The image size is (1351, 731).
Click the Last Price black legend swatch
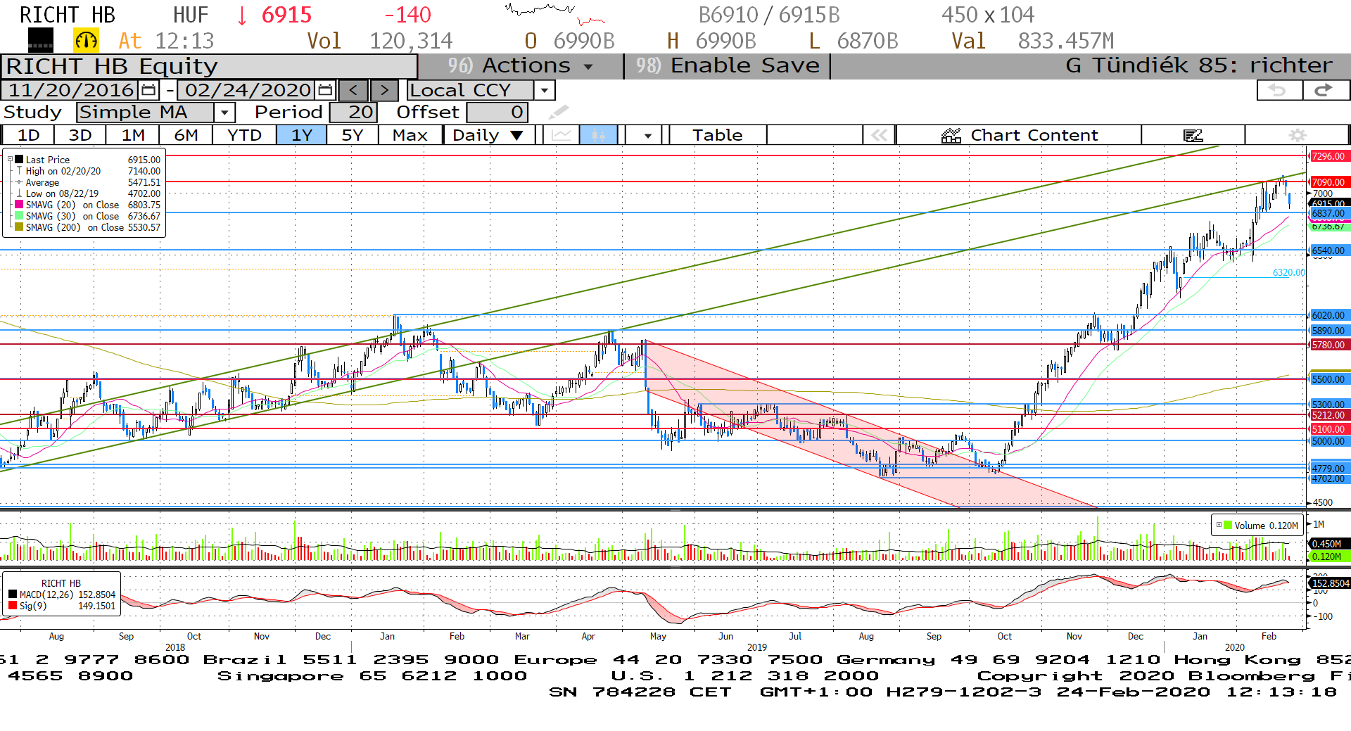pyautogui.click(x=19, y=160)
